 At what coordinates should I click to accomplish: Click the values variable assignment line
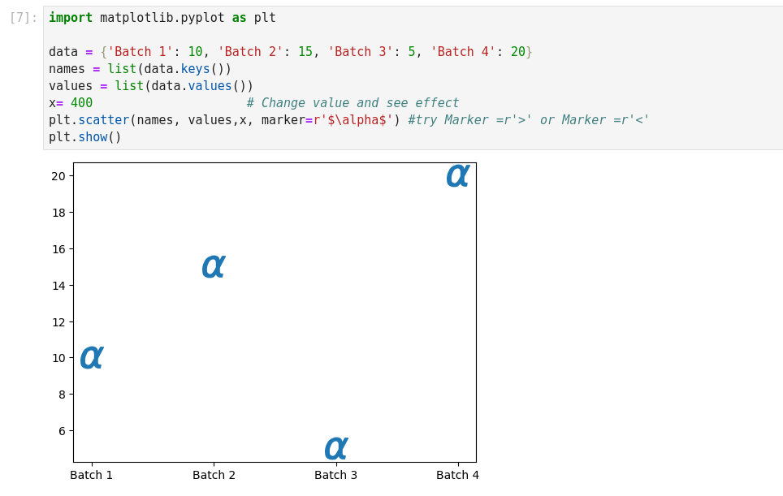point(151,86)
